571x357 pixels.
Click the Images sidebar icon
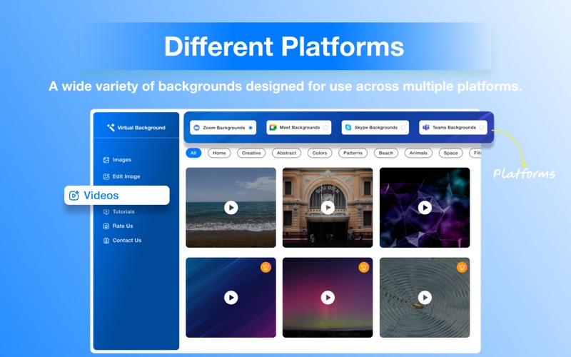click(x=106, y=160)
